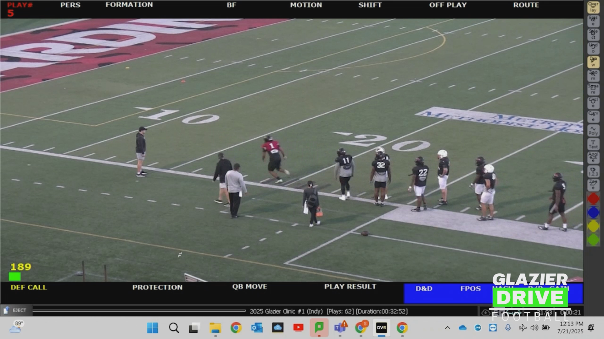Toggle the Draw tool
The image size is (604, 339).
tap(593, 62)
